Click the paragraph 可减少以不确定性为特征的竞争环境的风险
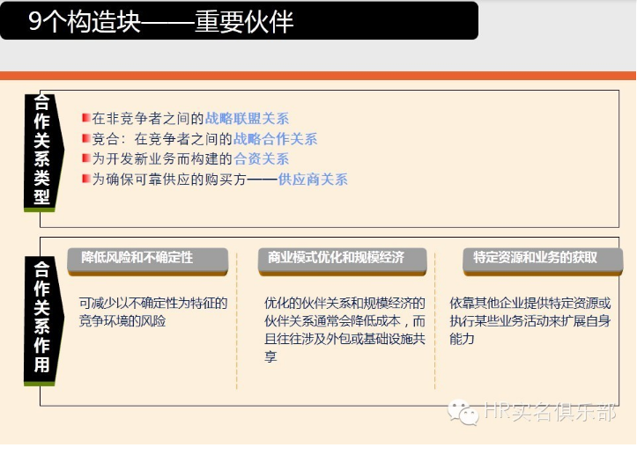The image size is (637, 455). (x=153, y=312)
